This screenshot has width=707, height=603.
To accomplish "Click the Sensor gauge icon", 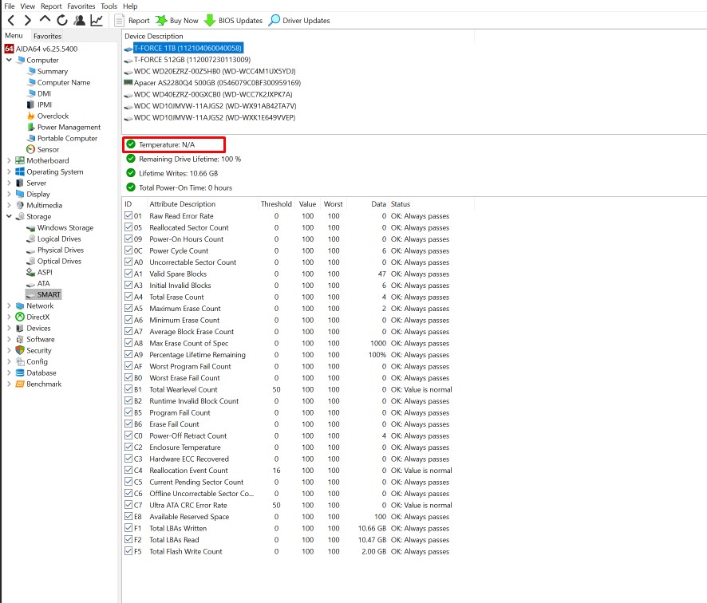I will [x=30, y=149].
